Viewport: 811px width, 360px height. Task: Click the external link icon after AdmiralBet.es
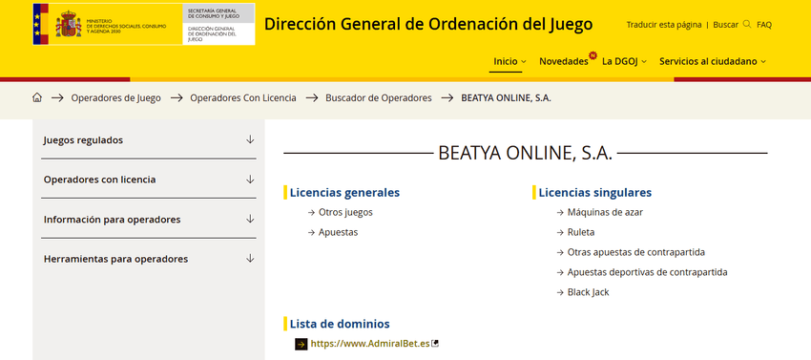(435, 343)
